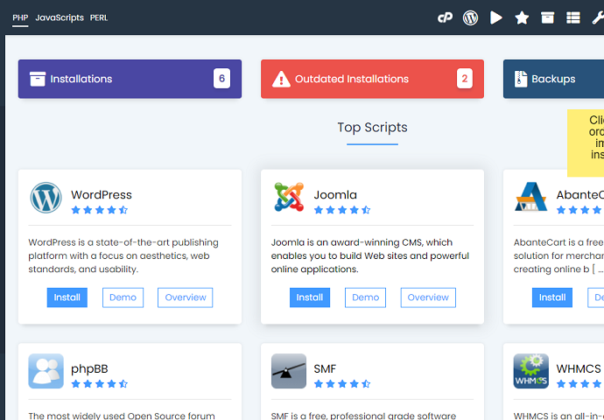
Task: Open script ratings star icon
Action: (522, 17)
